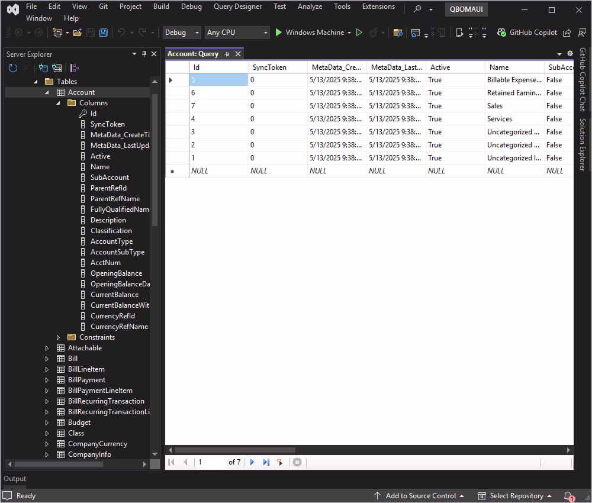Open the File menu
Image resolution: width=592 pixels, height=503 pixels.
click(31, 7)
